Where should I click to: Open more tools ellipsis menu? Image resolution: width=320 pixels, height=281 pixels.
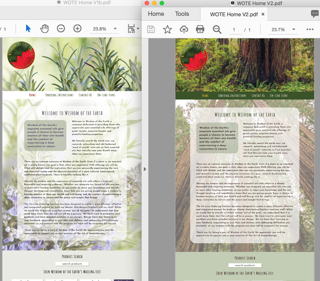tap(310, 29)
